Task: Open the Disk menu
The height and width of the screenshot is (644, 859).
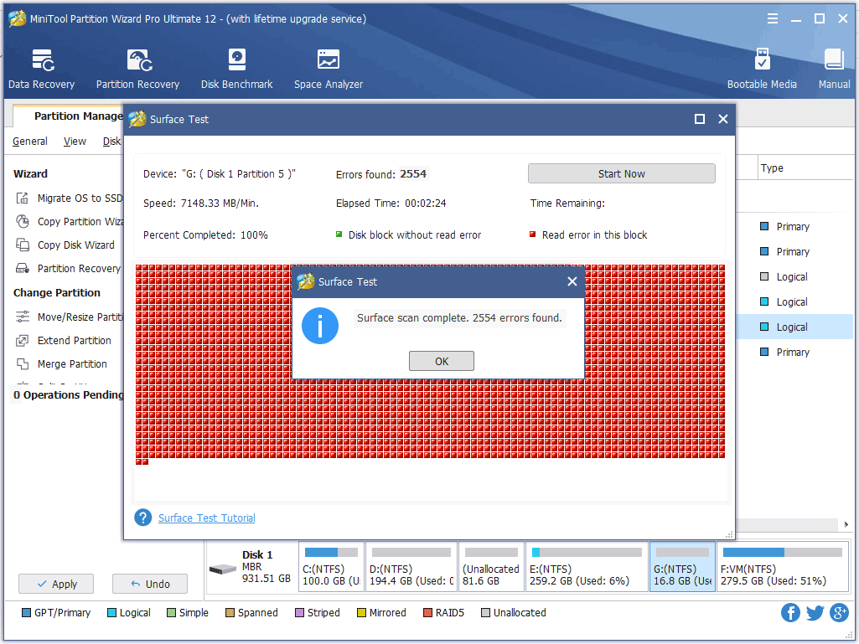Action: coord(111,142)
